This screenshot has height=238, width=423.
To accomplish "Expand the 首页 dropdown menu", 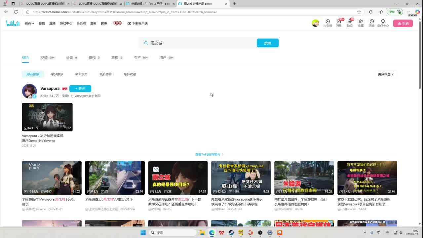I will point(29,23).
